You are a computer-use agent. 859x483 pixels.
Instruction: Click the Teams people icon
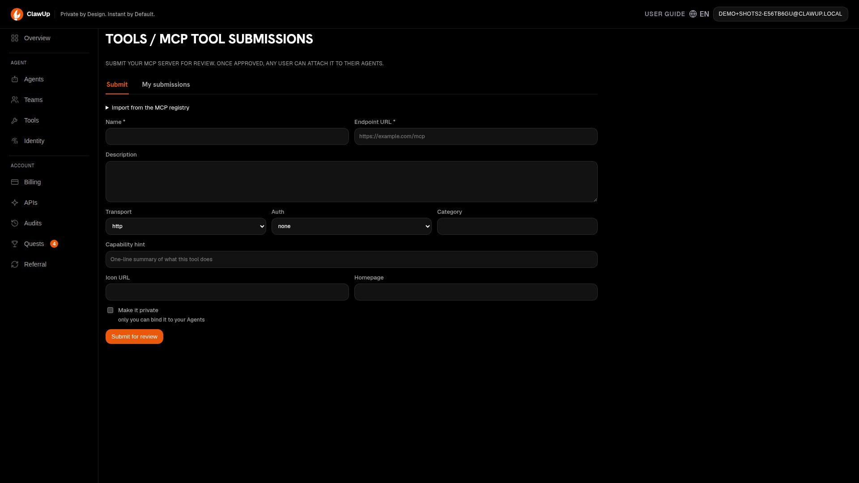click(15, 100)
